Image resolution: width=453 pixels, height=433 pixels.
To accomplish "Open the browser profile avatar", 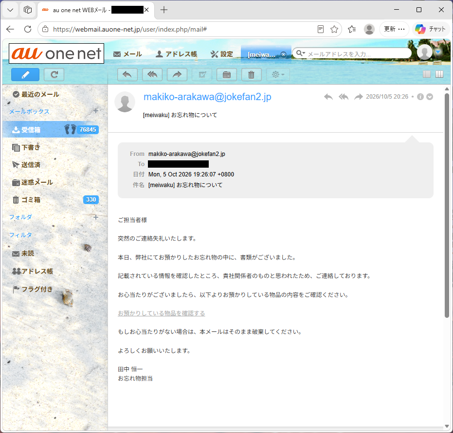I will tap(369, 29).
